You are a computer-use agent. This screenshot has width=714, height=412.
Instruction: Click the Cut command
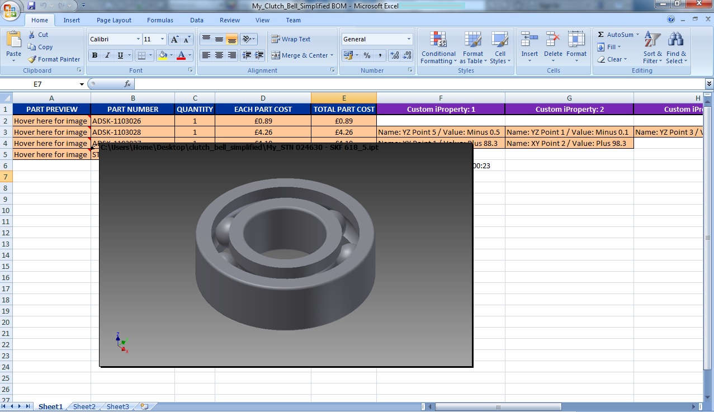[39, 35]
